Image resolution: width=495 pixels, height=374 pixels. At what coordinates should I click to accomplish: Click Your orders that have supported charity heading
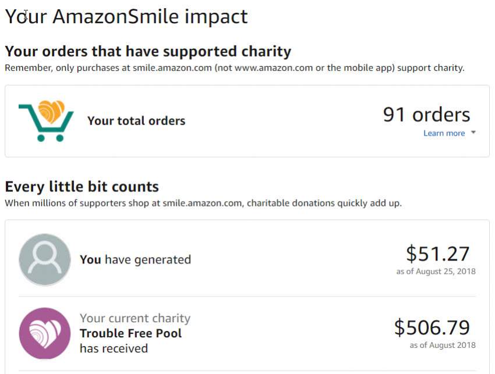click(148, 51)
